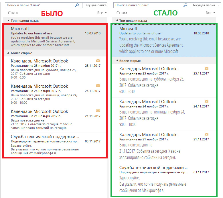Screen dimensions: 223x198
Task: Collapse the 'Три недели назад' group in the right panel
Action: click(117, 21)
